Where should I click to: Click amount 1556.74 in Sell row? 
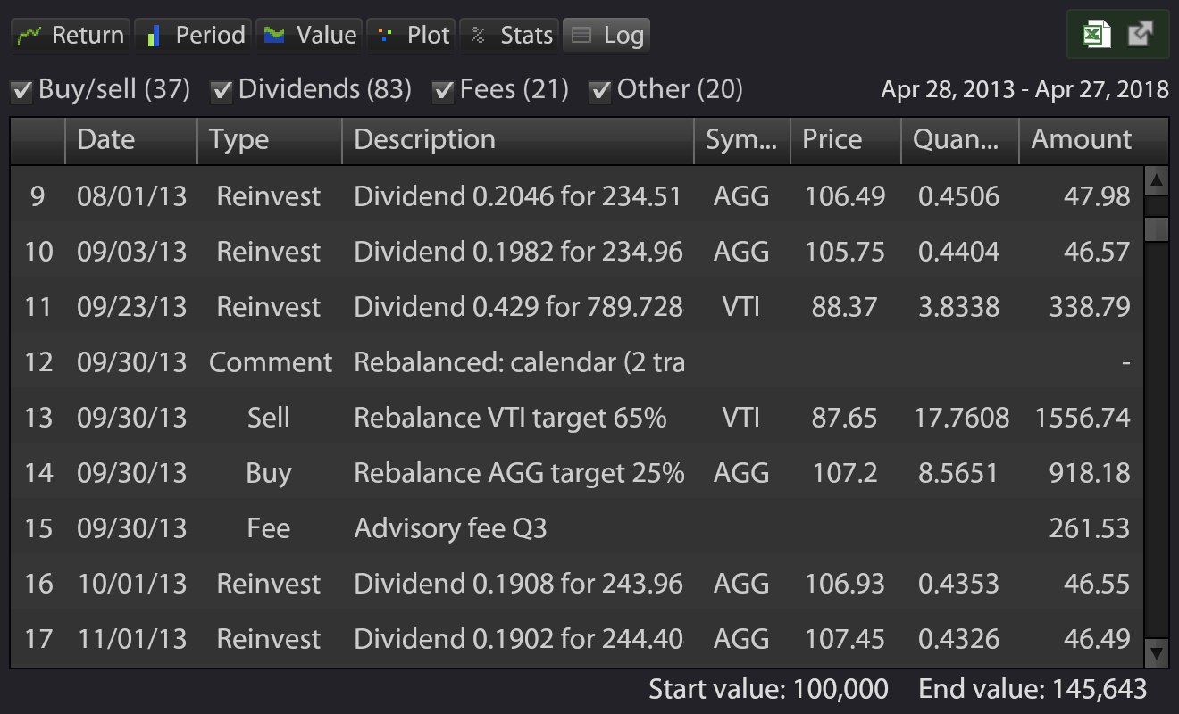(x=1083, y=418)
